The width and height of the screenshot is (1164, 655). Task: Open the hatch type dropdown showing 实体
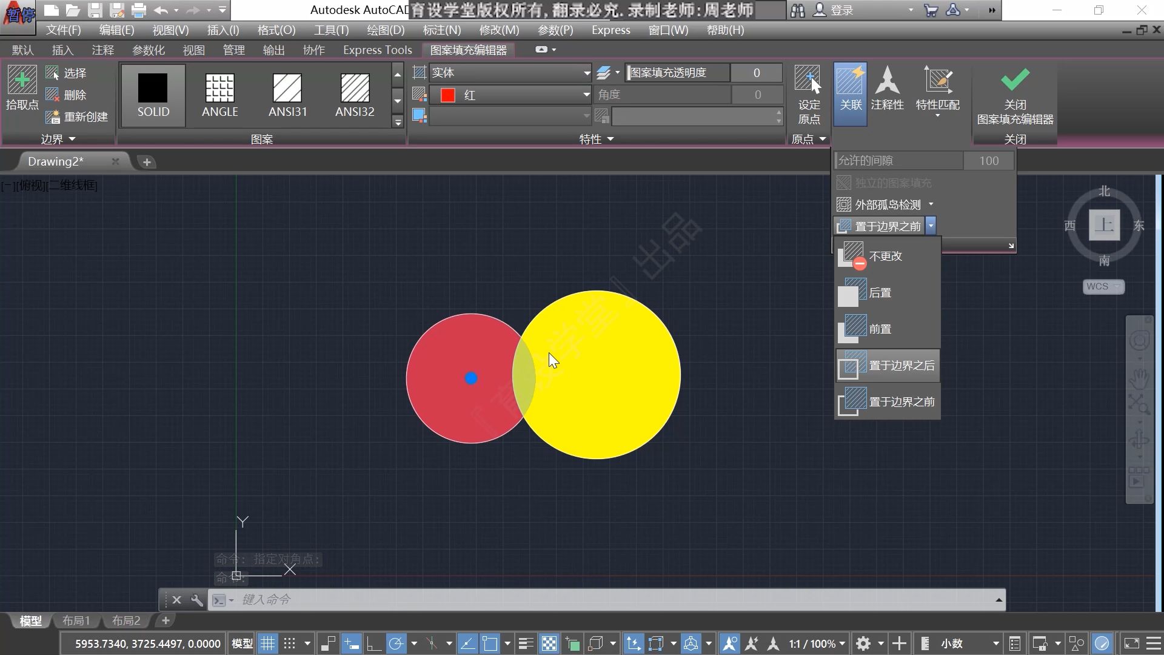[510, 73]
